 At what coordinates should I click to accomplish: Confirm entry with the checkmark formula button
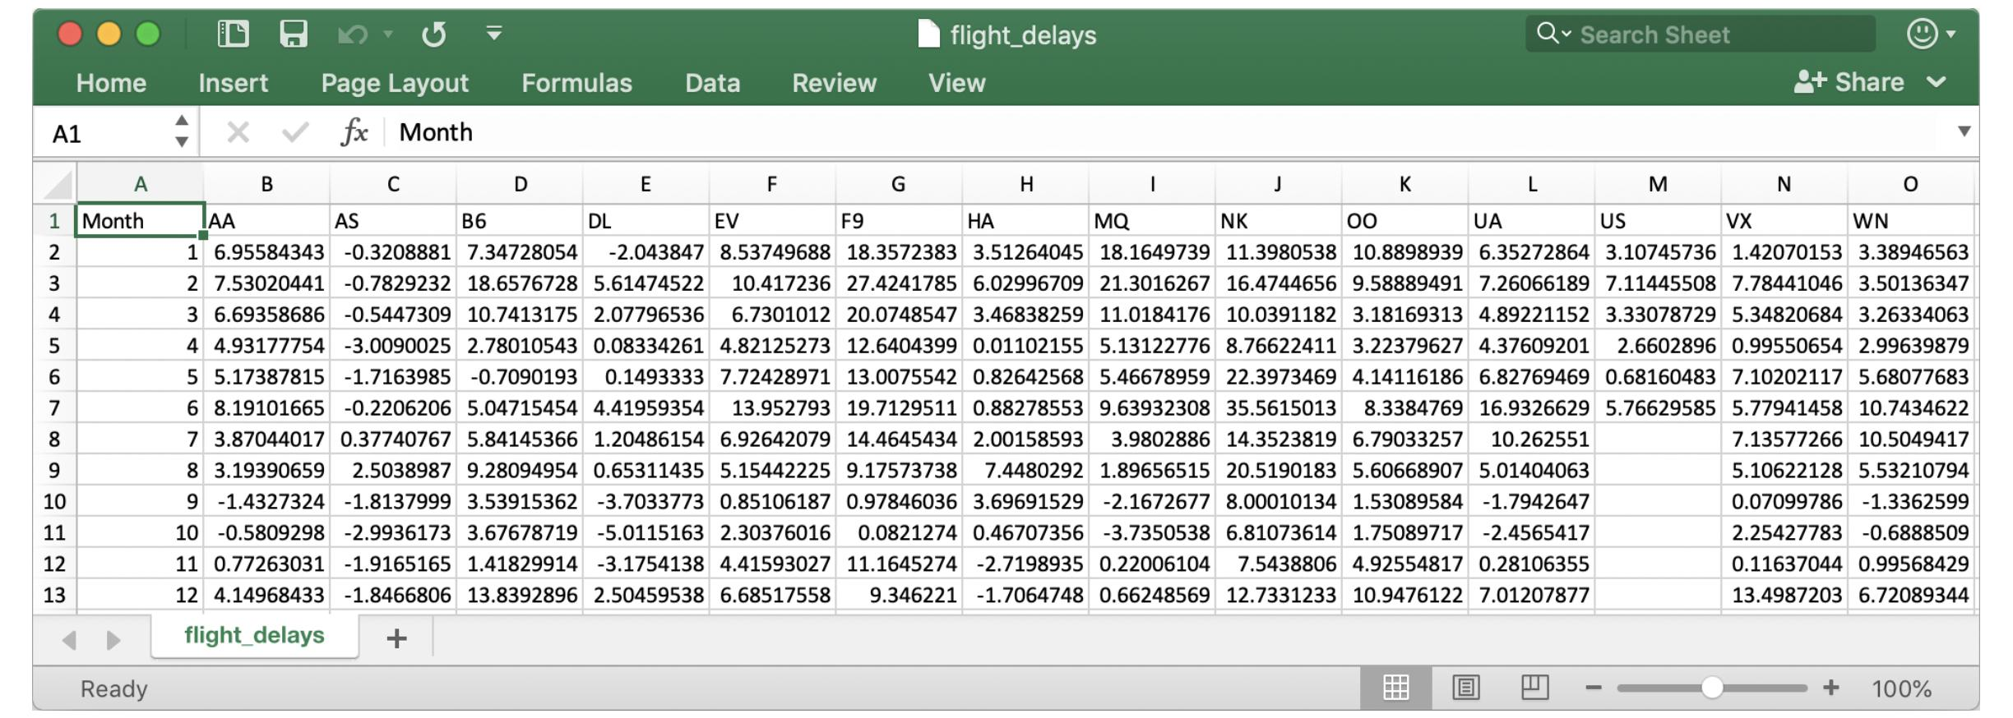point(295,132)
